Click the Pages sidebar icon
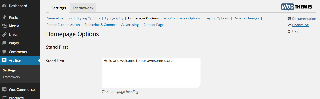Screen dimensions: 320x99 pos(4,43)
